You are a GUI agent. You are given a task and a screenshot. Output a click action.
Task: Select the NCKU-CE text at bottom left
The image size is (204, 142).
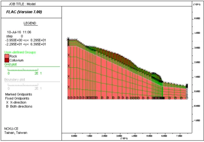11,129
